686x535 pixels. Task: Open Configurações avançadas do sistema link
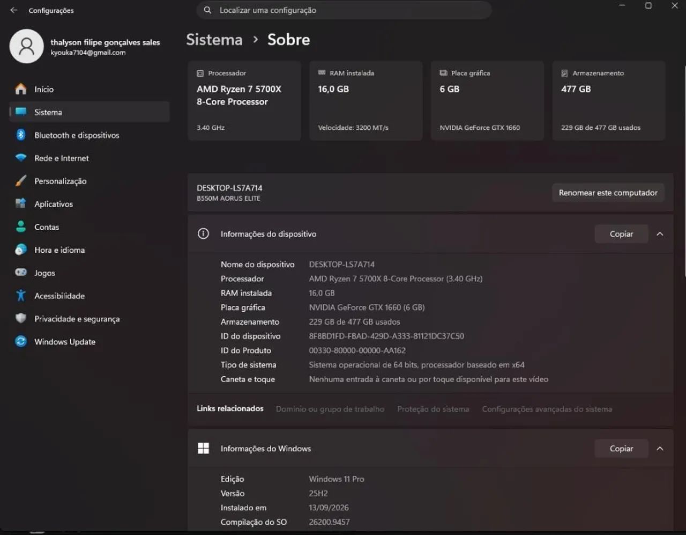(x=547, y=409)
